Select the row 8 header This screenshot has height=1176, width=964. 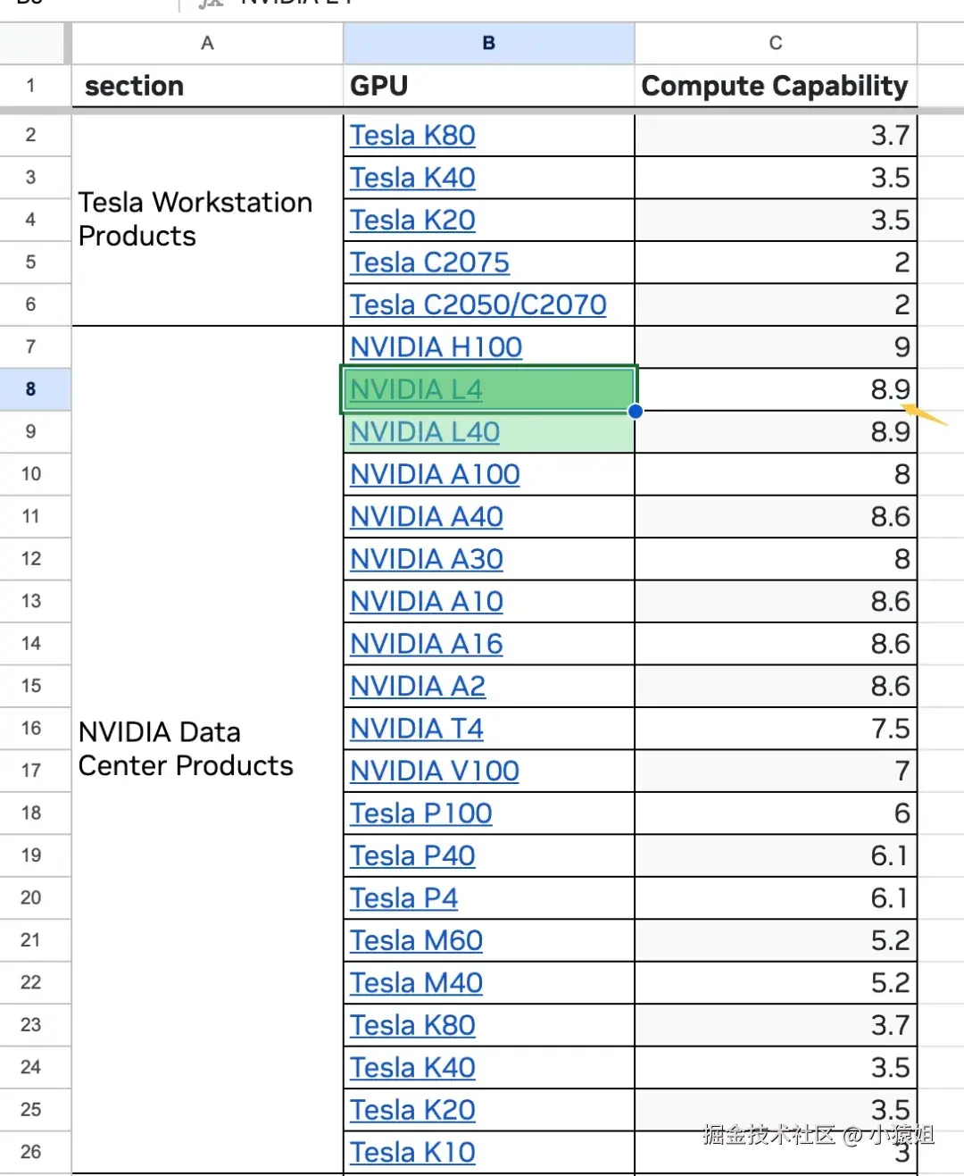31,389
